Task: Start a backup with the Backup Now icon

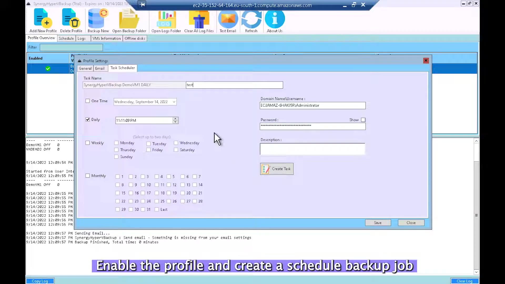Action: (98, 18)
